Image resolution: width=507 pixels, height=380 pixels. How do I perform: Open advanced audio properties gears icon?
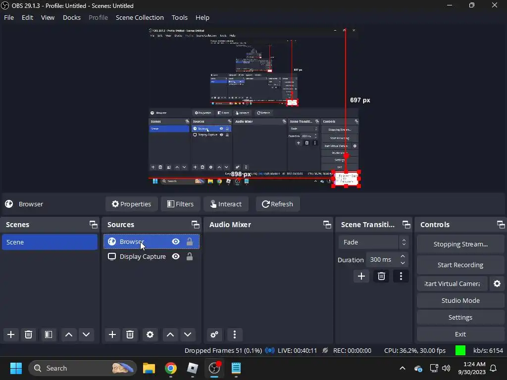pyautogui.click(x=214, y=334)
